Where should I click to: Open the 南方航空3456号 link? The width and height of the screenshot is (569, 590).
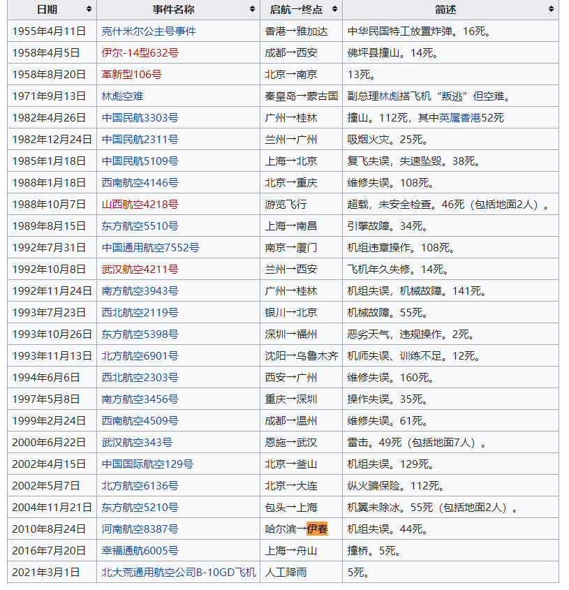click(140, 399)
